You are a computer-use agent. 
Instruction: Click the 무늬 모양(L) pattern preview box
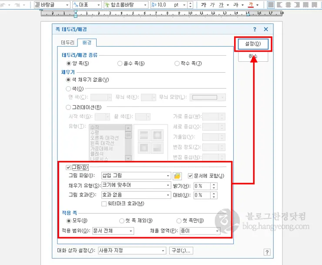205,97
